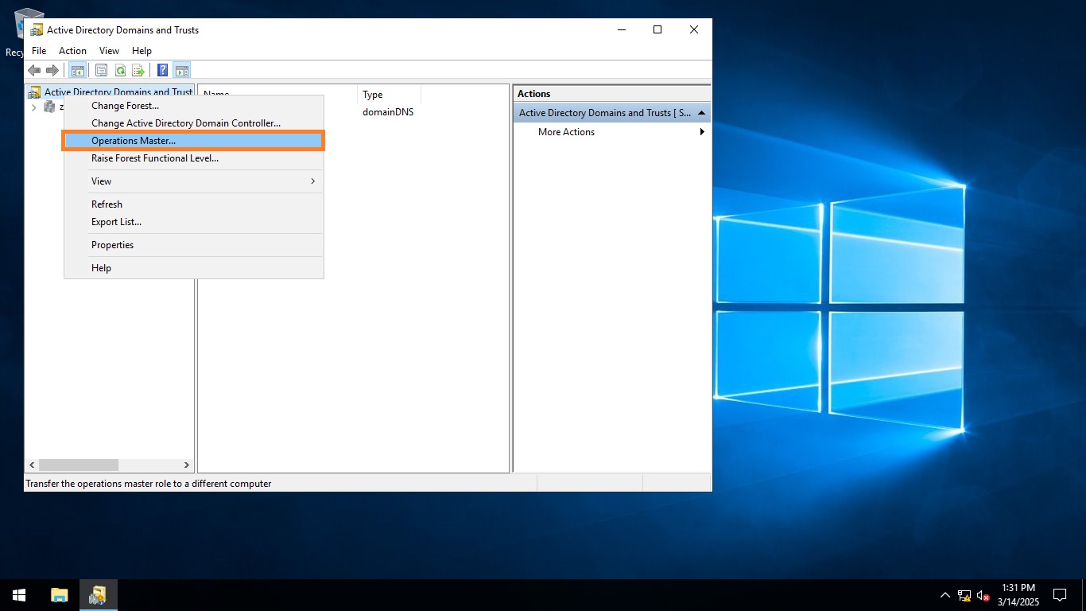Show hidden tray icons chevron

tap(944, 595)
